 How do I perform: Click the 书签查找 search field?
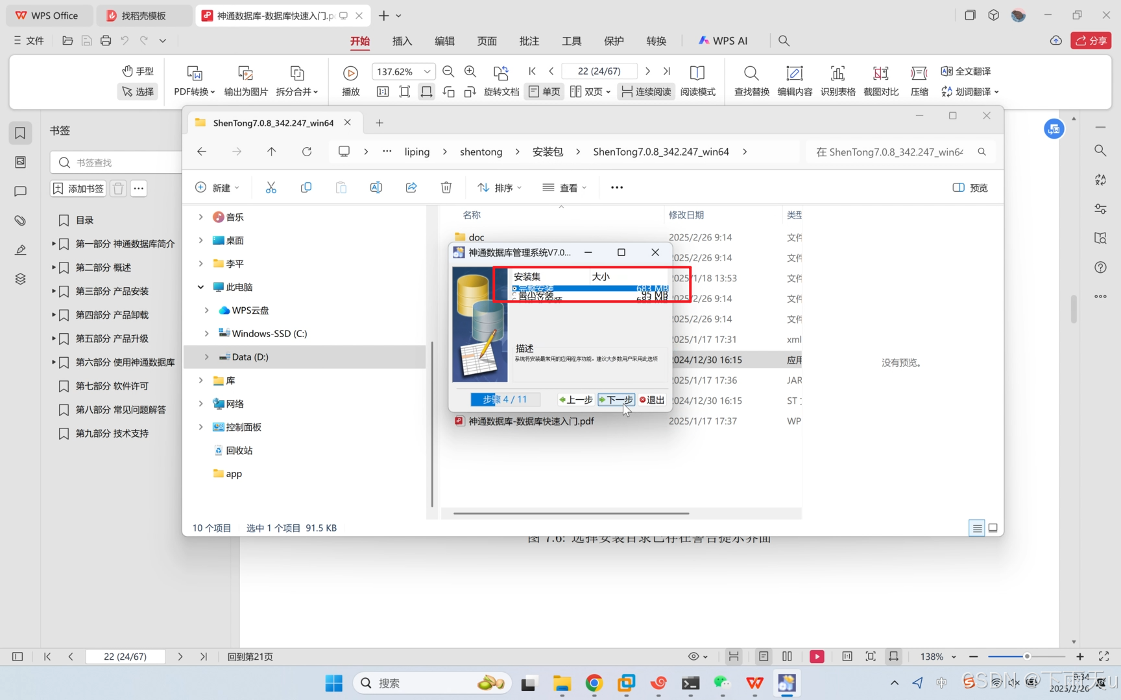117,162
